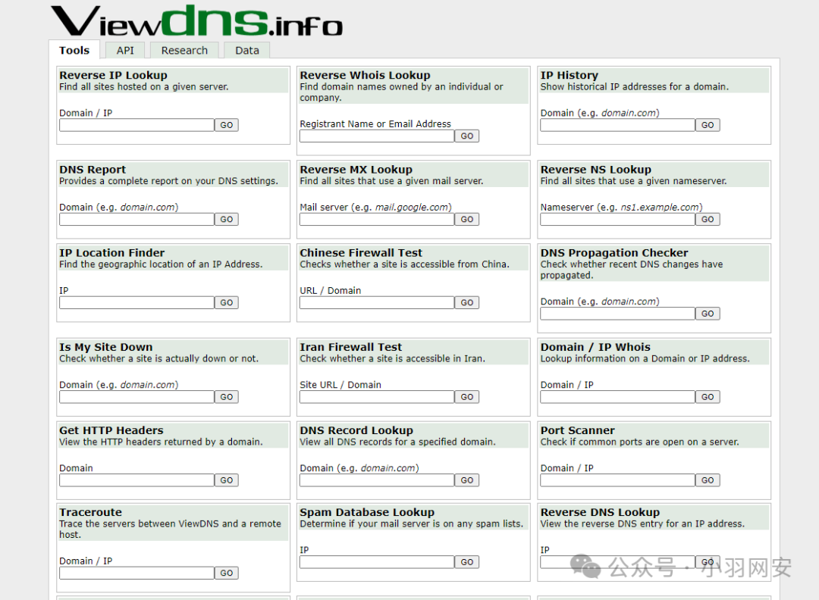The height and width of the screenshot is (600, 819).
Task: Click the Spam Database Lookup heading
Action: pos(367,512)
